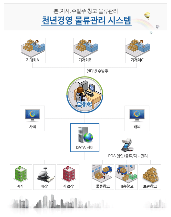Select the red 사업장 building icon

point(69,174)
